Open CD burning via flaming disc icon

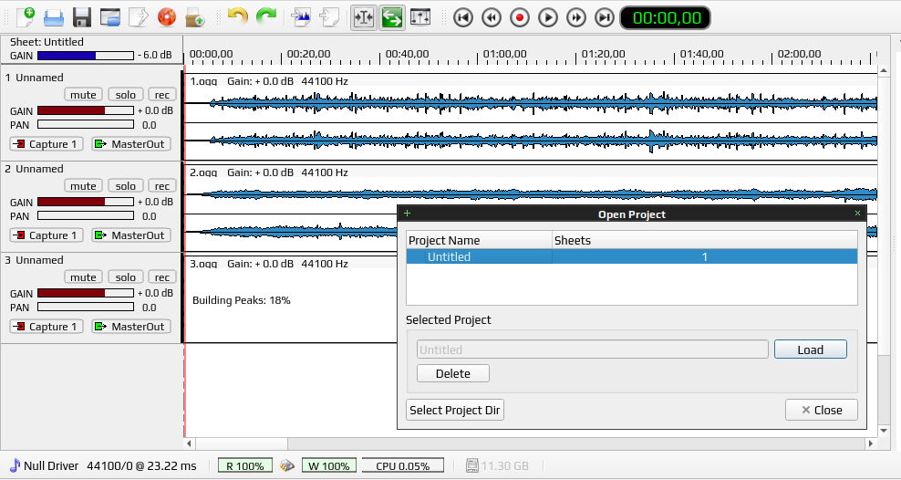pos(167,17)
